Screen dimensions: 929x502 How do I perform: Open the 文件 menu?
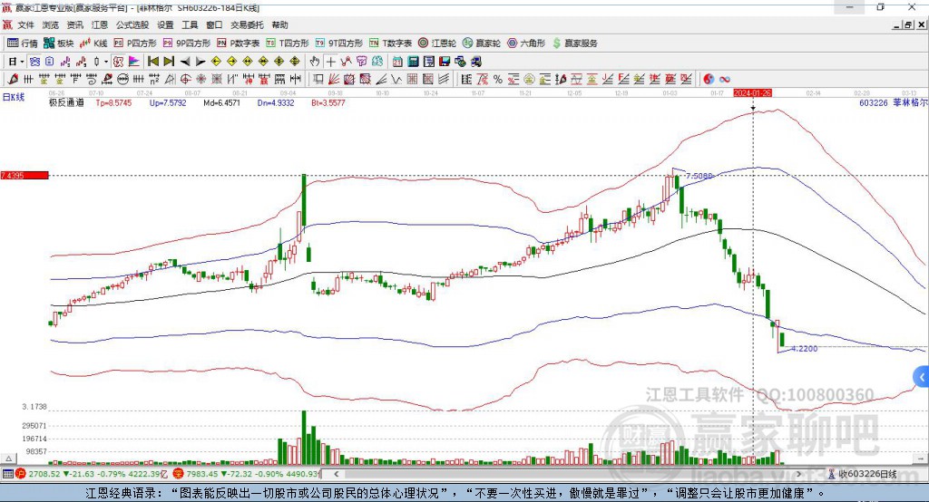(x=25, y=24)
